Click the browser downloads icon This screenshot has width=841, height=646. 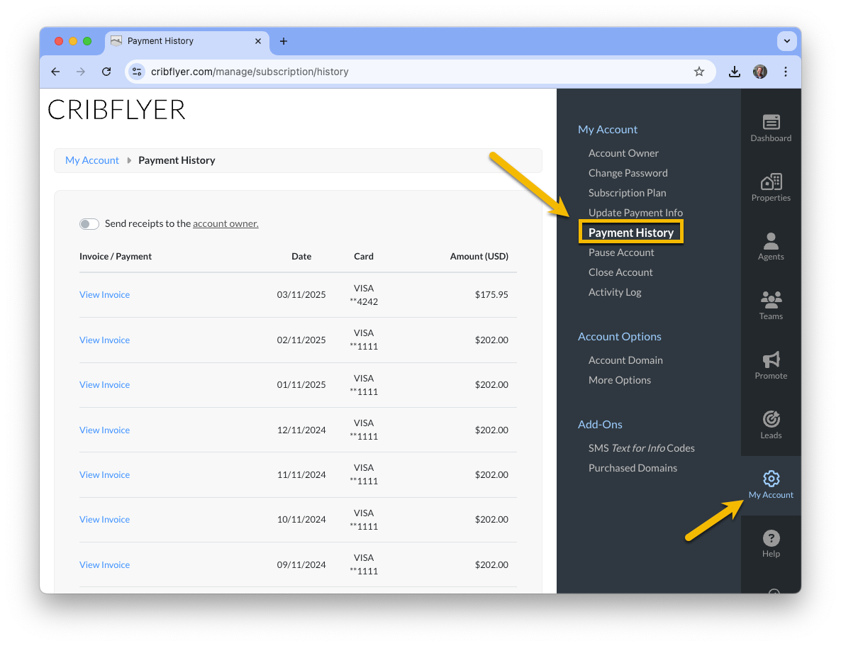point(734,72)
